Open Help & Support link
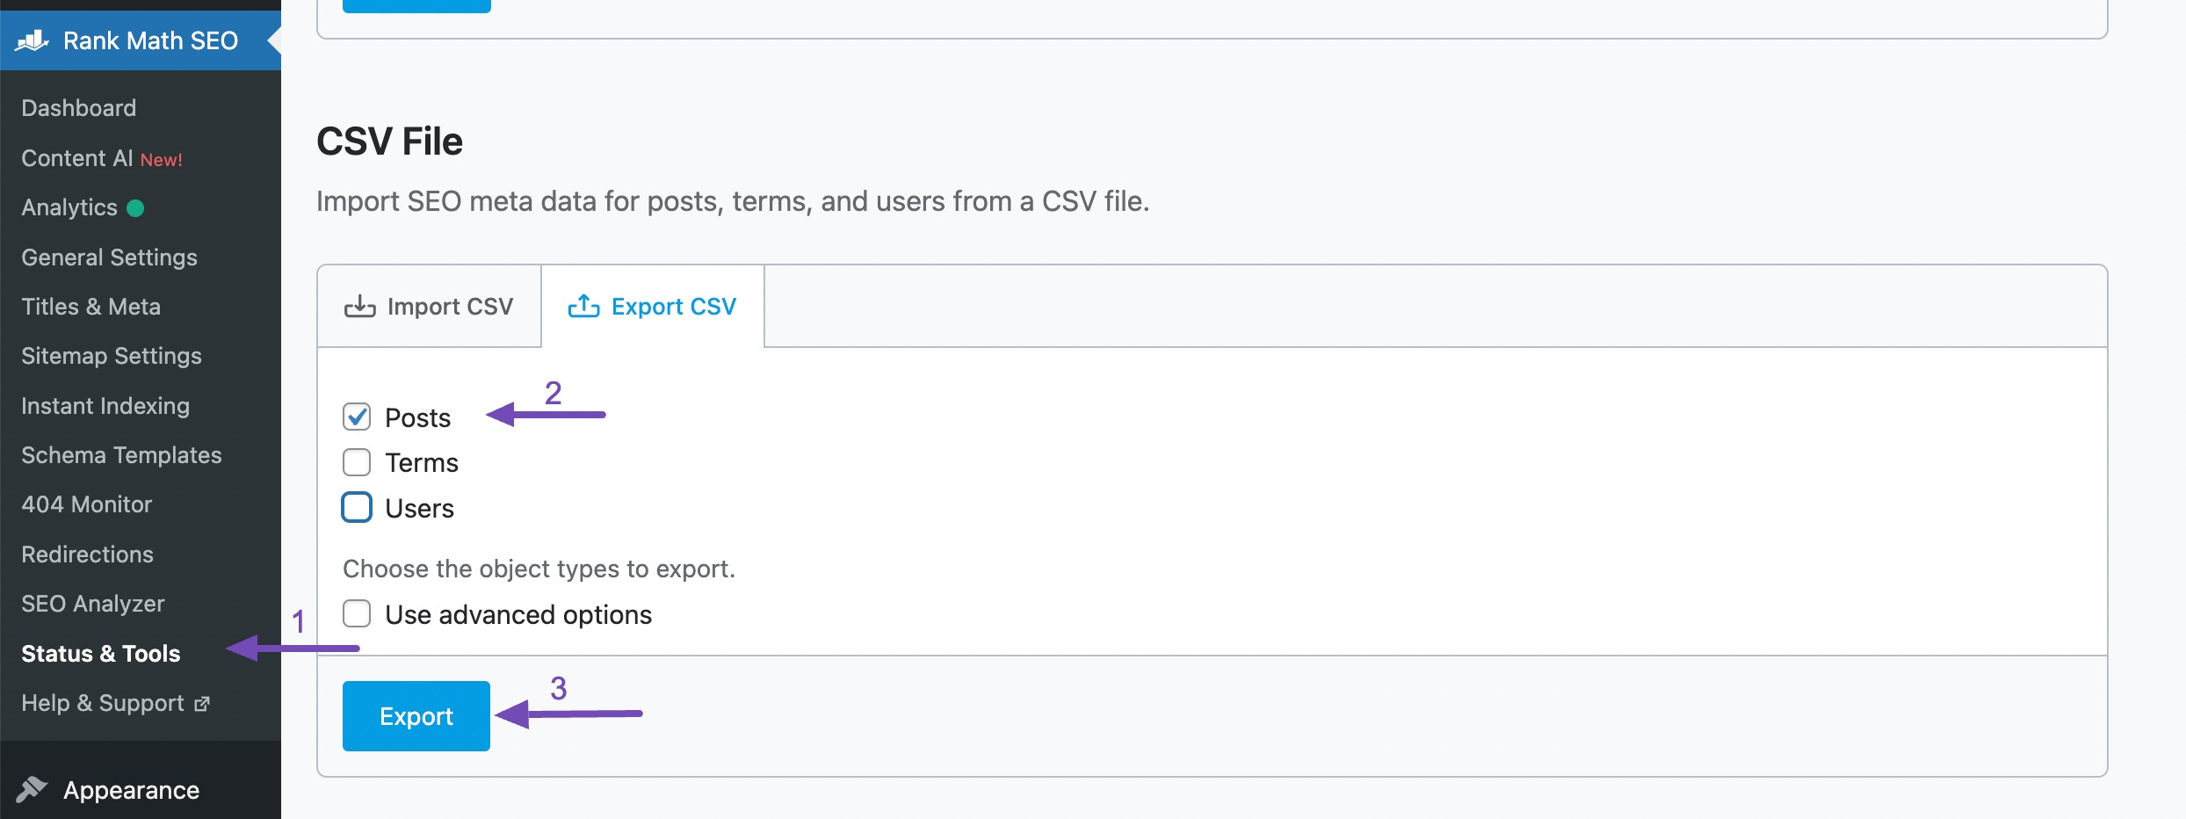The height and width of the screenshot is (819, 2186). [101, 703]
